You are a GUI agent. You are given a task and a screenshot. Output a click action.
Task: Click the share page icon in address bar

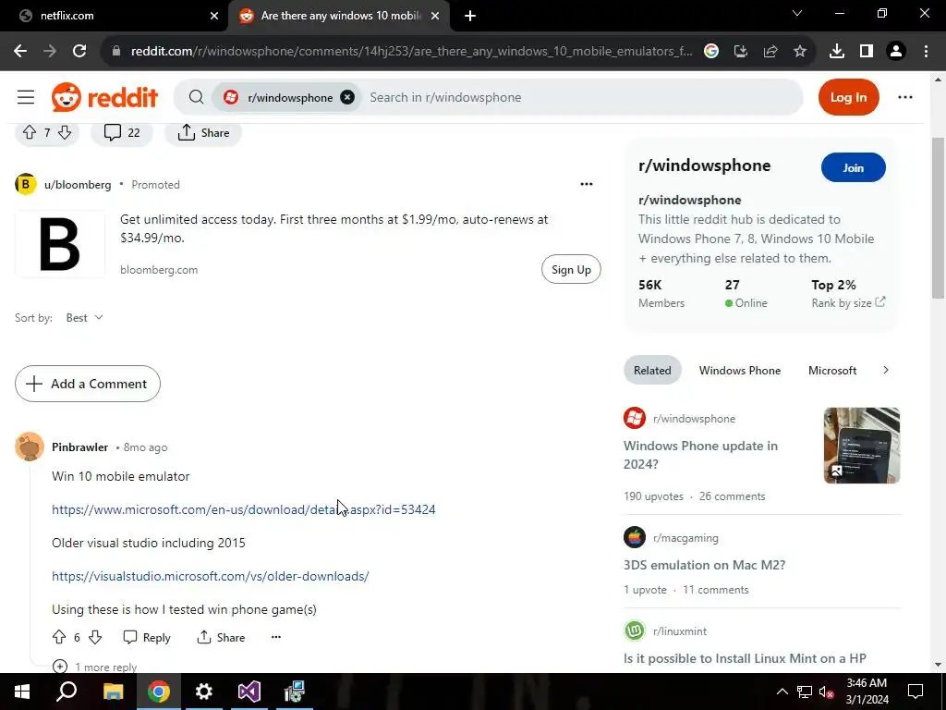pos(770,52)
